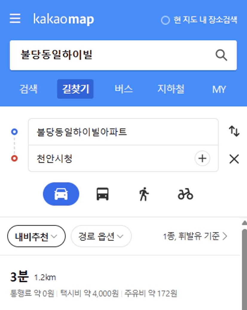Viewport: 247px width, 310px height.
Task: Clear the route with X icon
Action: tap(234, 159)
